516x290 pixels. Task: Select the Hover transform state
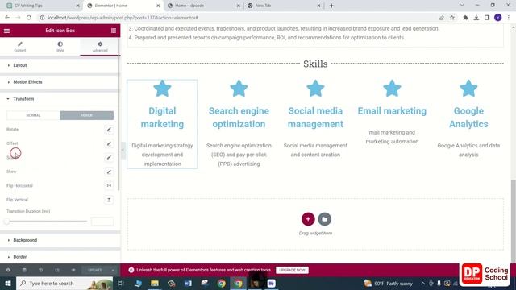(87, 115)
